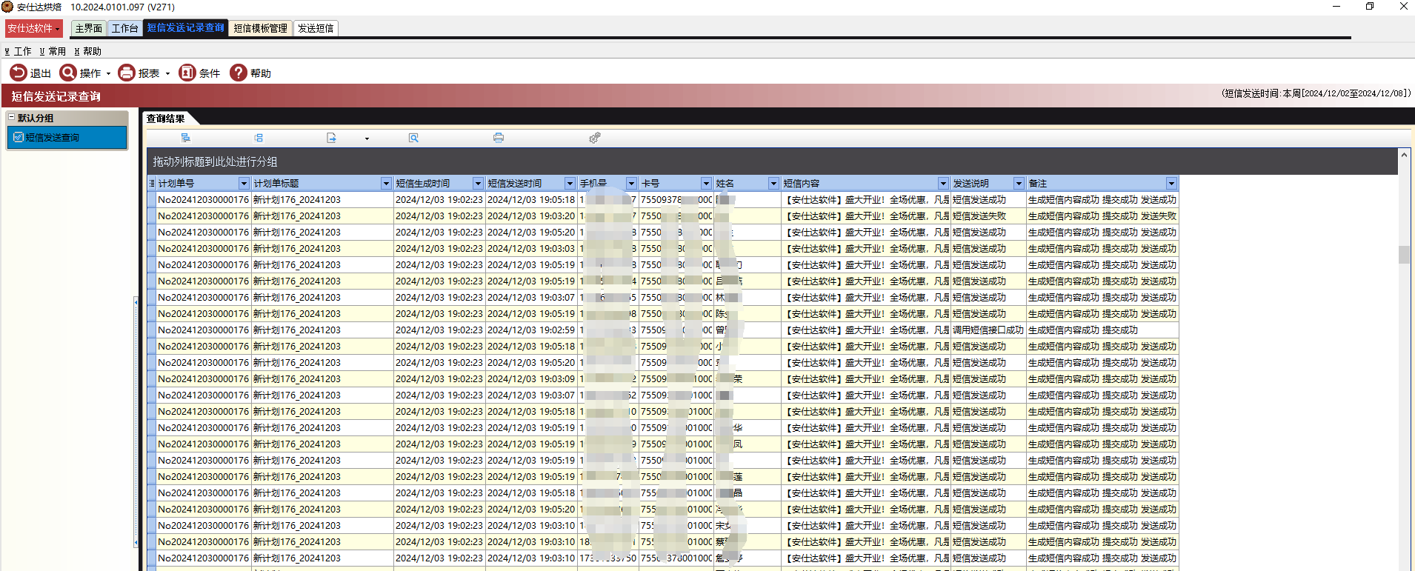This screenshot has height=571, width=1415.
Task: Select the 查询结果 tab
Action: [166, 118]
